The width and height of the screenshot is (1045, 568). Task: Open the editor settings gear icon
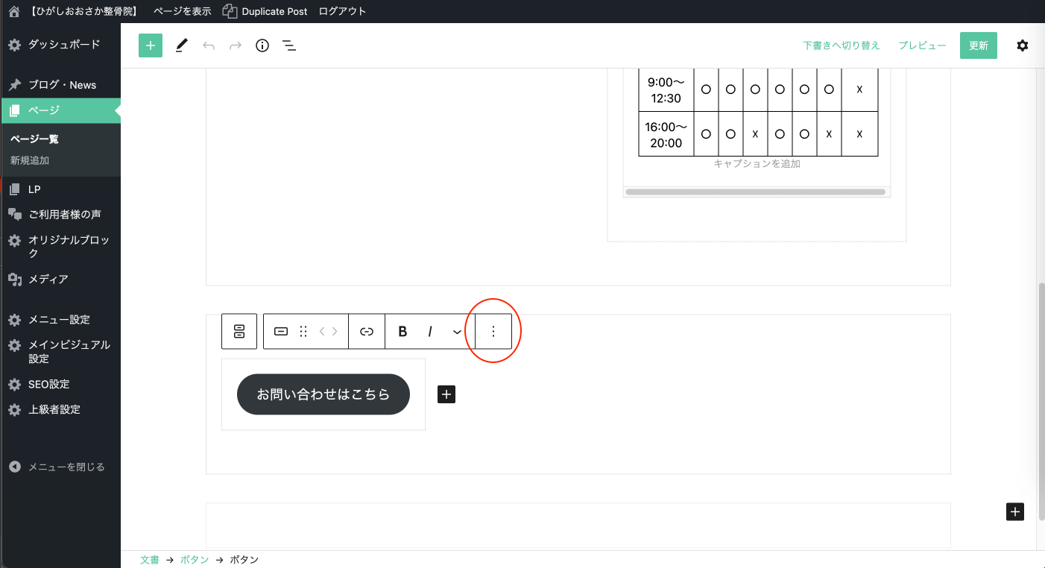point(1022,45)
